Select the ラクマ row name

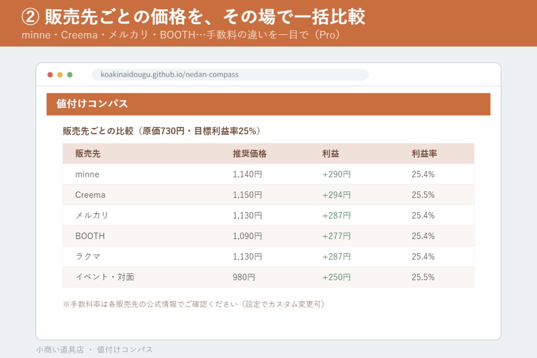pos(88,256)
